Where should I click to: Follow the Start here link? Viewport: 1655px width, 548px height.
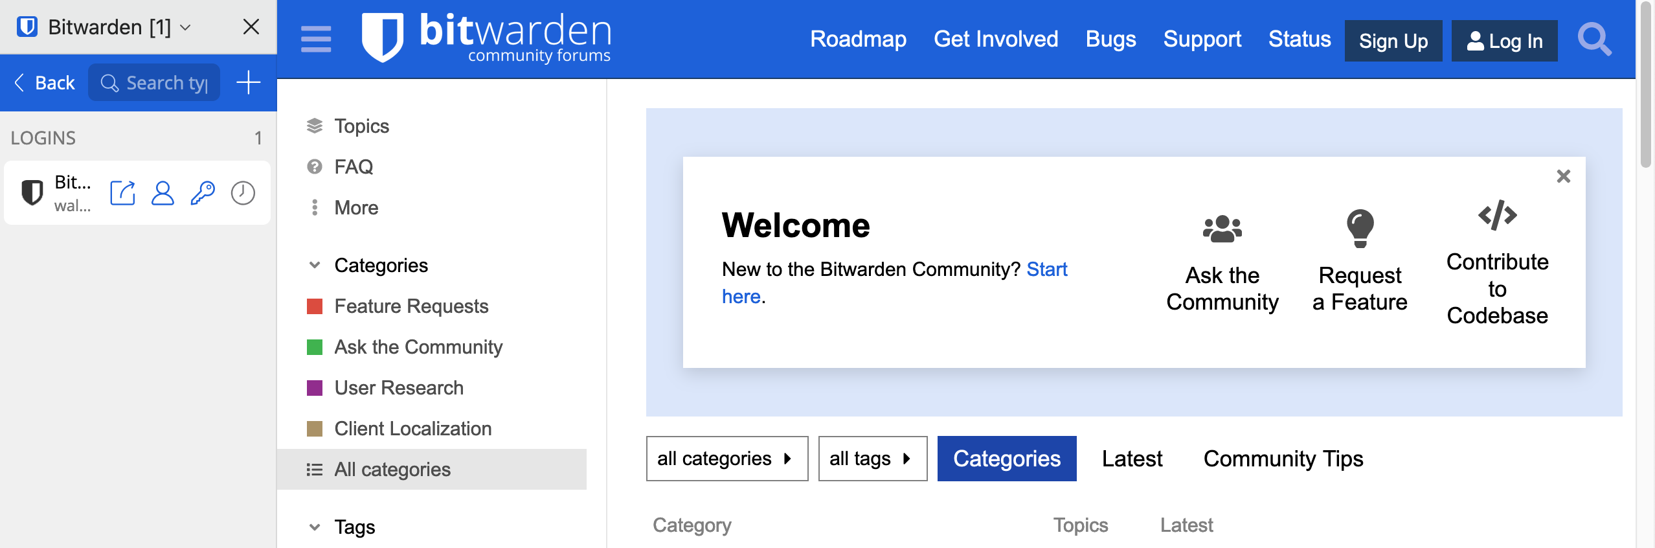[x=1046, y=269]
